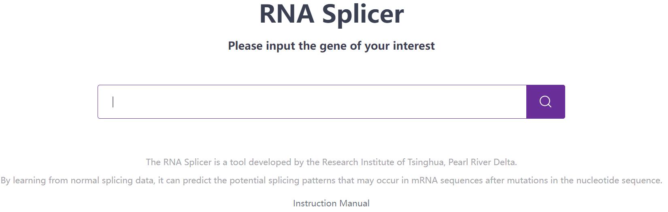Image resolution: width=668 pixels, height=212 pixels.
Task: Click the word "Splicer" in the heading
Action: [363, 14]
